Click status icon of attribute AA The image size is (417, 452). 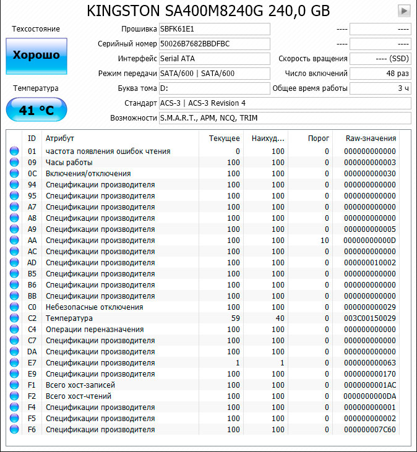(14, 240)
